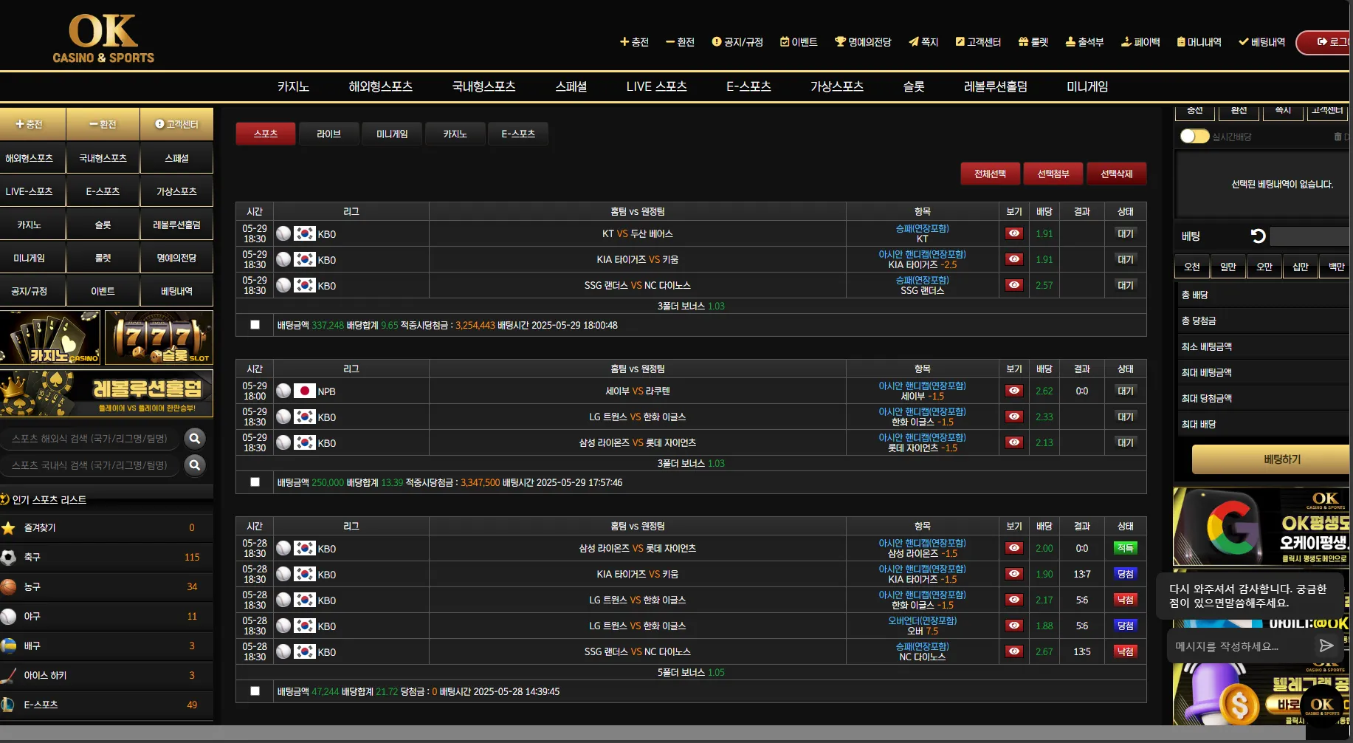Check the box for 05-28 14:39:45 bet
Image resolution: width=1353 pixels, height=743 pixels.
(255, 691)
